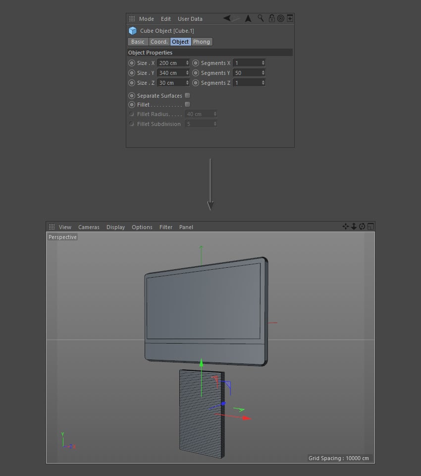The width and height of the screenshot is (421, 476).
Task: Switch to the Coord. tab
Action: [159, 42]
